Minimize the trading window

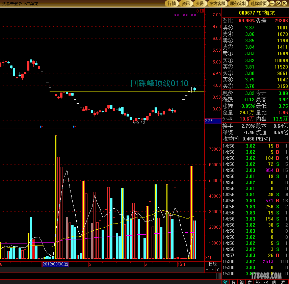click(272, 3)
